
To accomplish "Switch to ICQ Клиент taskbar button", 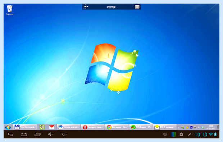I will 141,127.
